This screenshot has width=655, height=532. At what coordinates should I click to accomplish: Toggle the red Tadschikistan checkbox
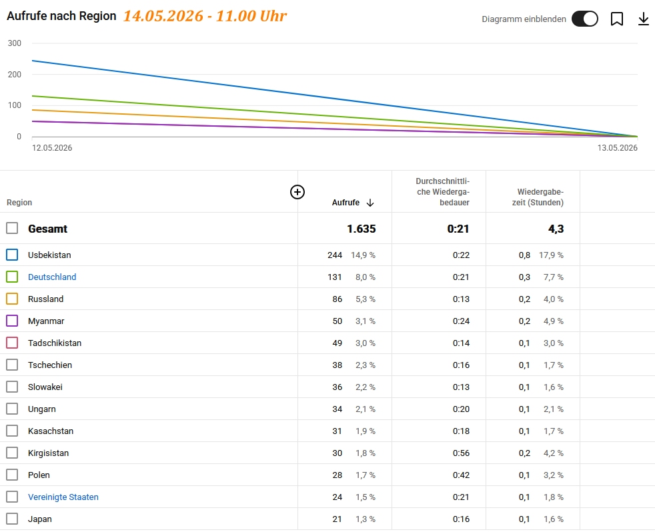tap(12, 343)
